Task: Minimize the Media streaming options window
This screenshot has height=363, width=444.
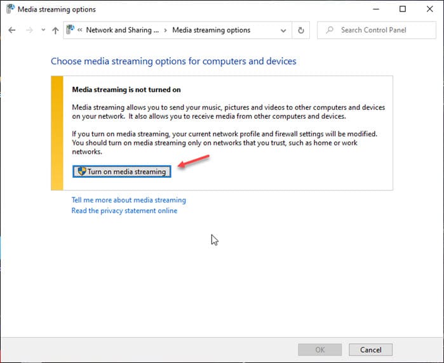Action: pyautogui.click(x=376, y=9)
